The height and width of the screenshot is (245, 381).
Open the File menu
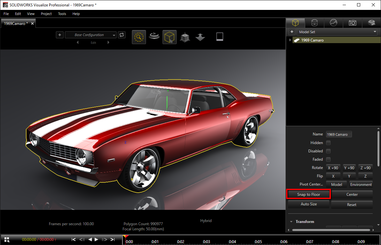click(6, 14)
